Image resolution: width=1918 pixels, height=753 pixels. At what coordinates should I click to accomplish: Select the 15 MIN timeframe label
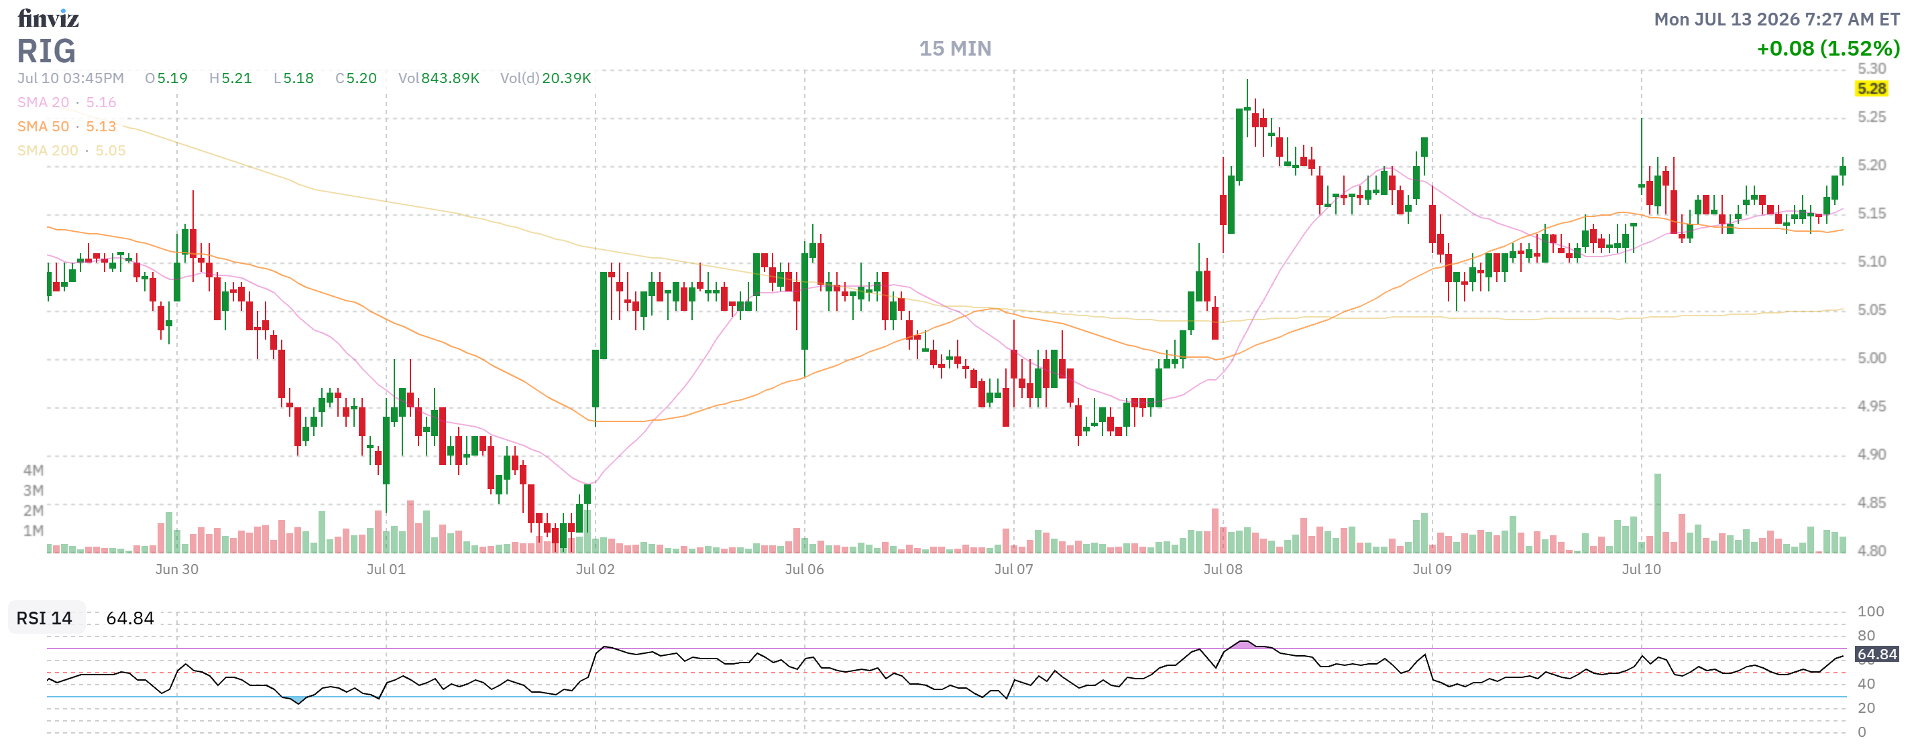(954, 49)
